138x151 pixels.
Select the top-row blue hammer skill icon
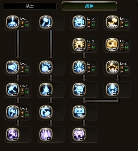click(46, 22)
